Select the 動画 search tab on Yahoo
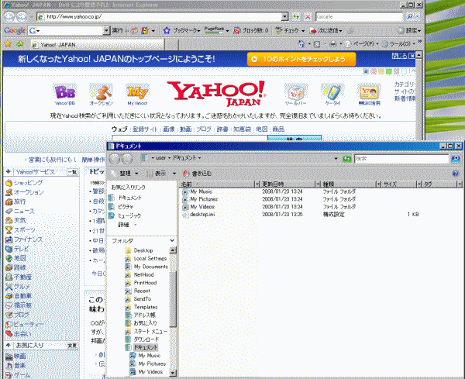This screenshot has height=379, width=465. click(186, 129)
